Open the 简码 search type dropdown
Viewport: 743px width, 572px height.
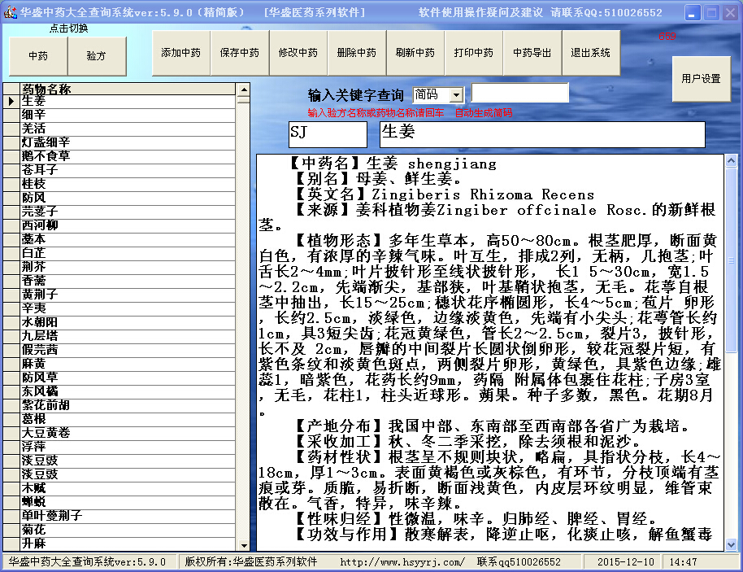click(x=456, y=95)
